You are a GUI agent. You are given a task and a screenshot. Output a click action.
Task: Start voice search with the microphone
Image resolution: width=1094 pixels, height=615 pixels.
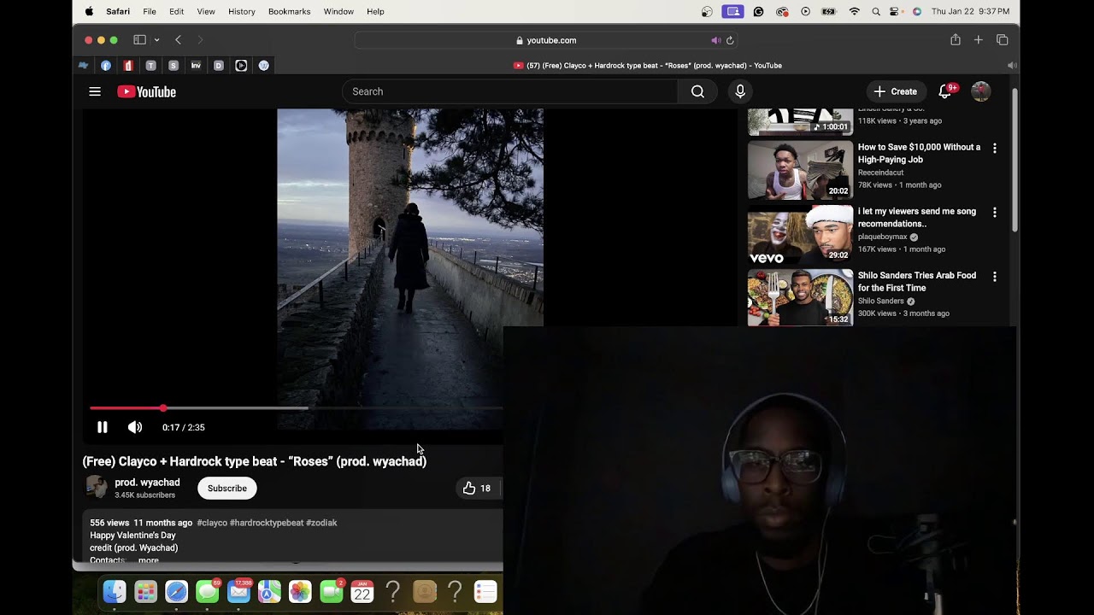click(740, 91)
